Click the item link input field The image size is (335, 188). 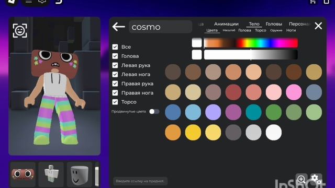coord(140,181)
